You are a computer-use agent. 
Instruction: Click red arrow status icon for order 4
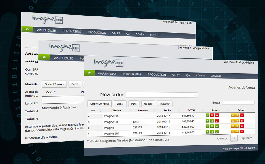tap(217, 115)
